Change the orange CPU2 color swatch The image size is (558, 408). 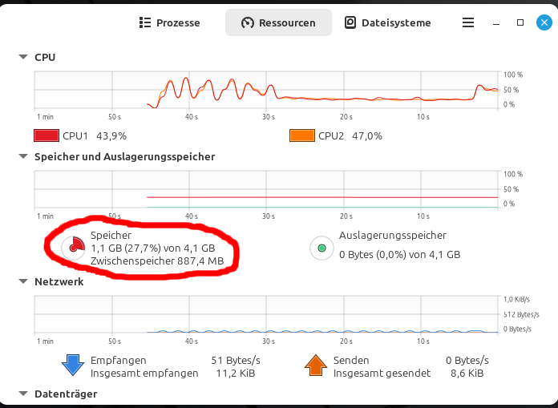(302, 135)
